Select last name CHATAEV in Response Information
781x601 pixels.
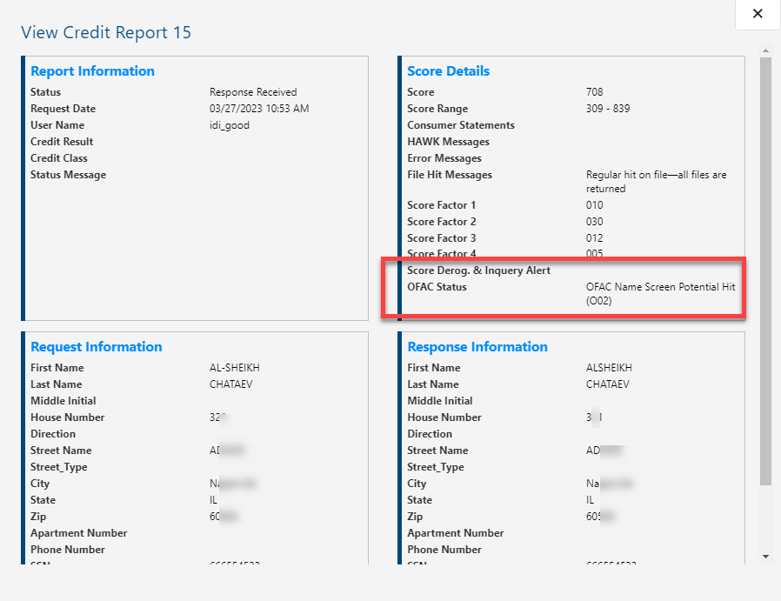coord(609,384)
